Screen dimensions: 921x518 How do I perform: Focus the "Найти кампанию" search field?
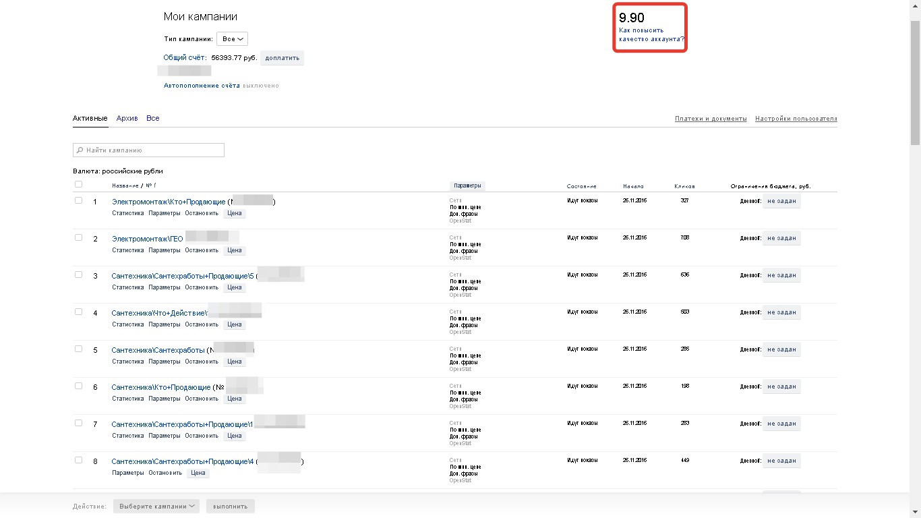click(x=148, y=150)
